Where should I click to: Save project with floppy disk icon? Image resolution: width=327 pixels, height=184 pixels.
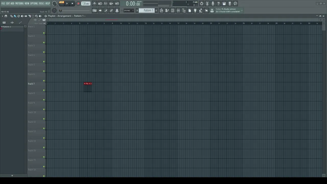click(224, 4)
